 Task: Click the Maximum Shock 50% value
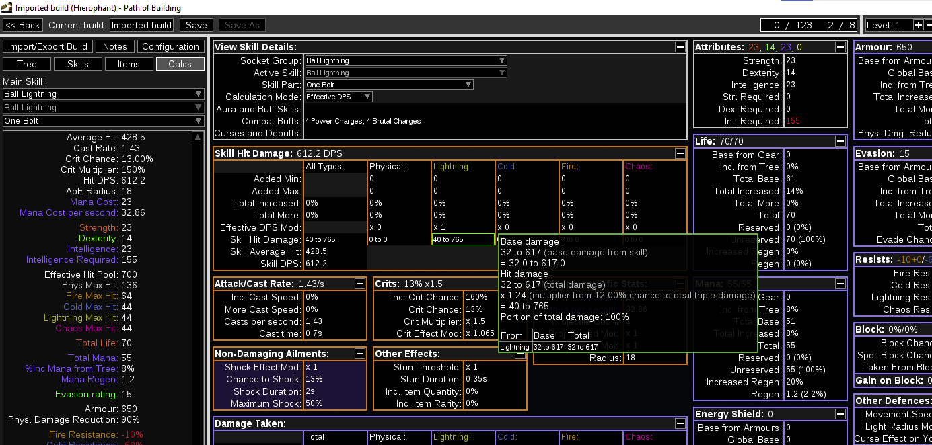pyautogui.click(x=314, y=403)
